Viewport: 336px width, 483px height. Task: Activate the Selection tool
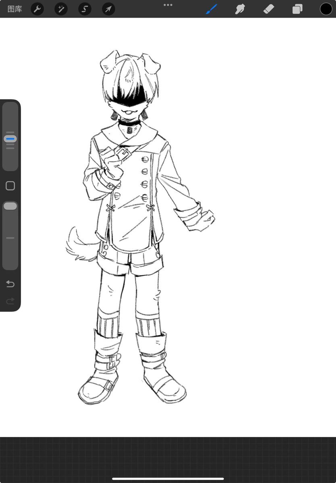pos(85,9)
